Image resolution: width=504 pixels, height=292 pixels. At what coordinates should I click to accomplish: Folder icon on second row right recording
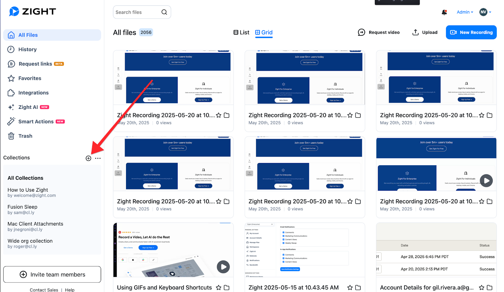click(490, 201)
